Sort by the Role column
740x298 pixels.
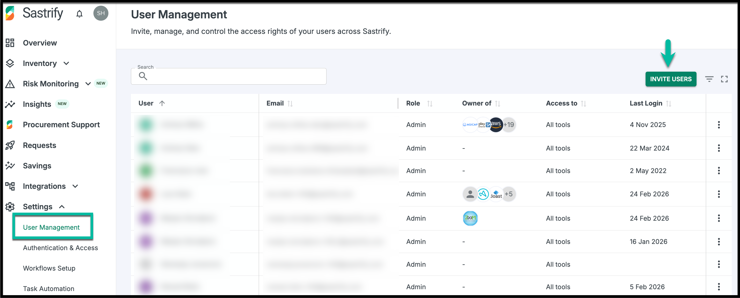[x=430, y=103]
